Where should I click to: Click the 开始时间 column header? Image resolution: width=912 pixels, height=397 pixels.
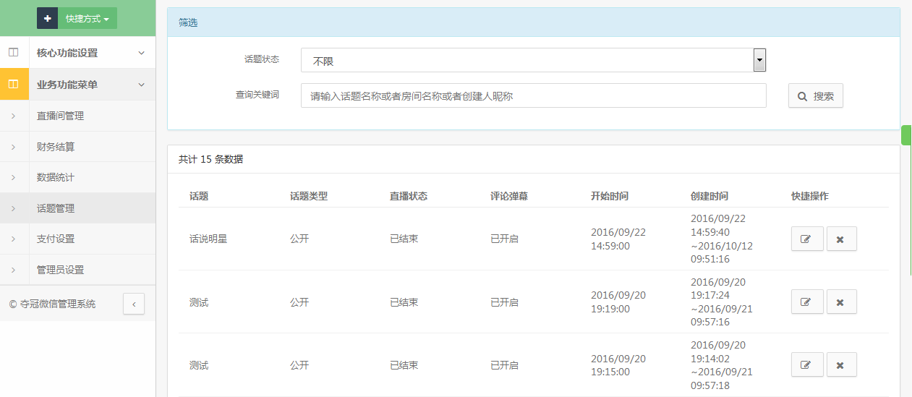(x=610, y=196)
